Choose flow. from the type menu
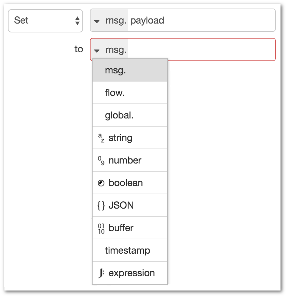 (130, 93)
